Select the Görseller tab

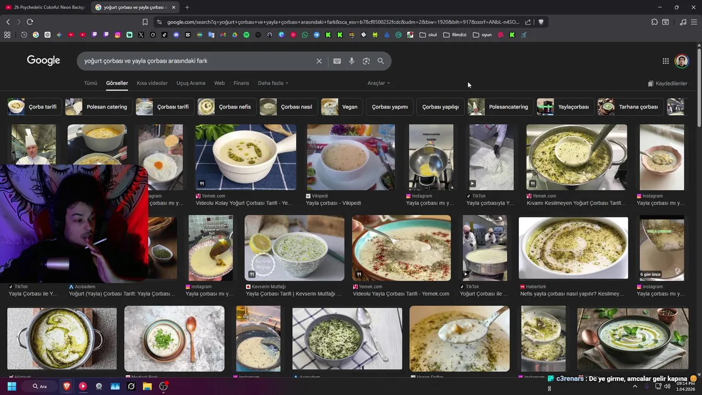coord(117,83)
